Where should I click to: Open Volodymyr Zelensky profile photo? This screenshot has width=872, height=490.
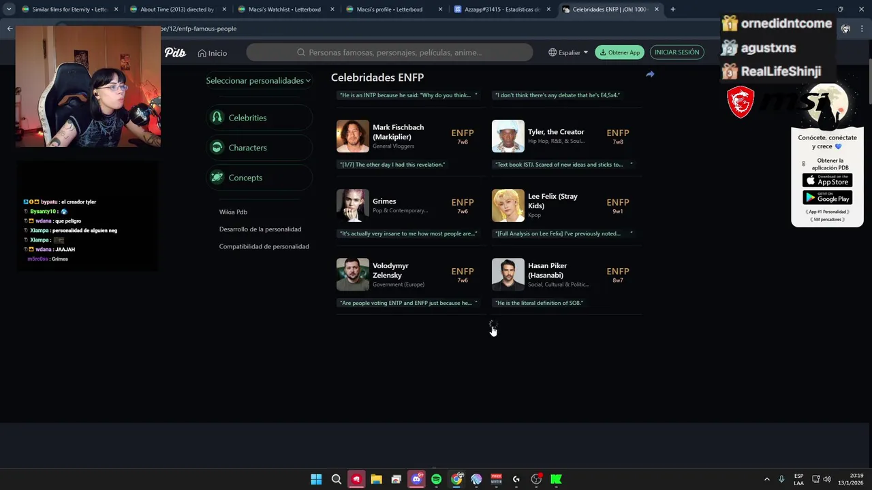[352, 275]
